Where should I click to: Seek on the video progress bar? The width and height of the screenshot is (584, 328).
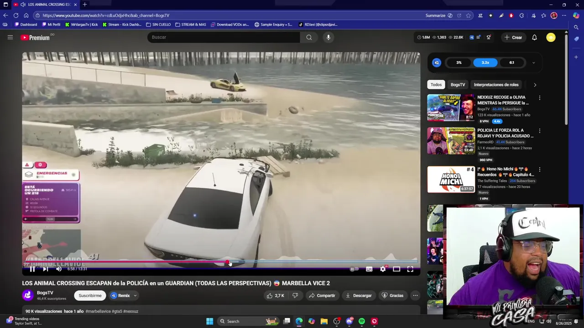click(221, 262)
